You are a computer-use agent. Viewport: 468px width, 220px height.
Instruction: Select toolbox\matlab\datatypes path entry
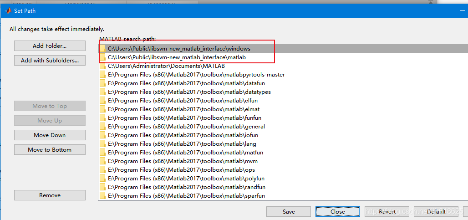point(283,92)
